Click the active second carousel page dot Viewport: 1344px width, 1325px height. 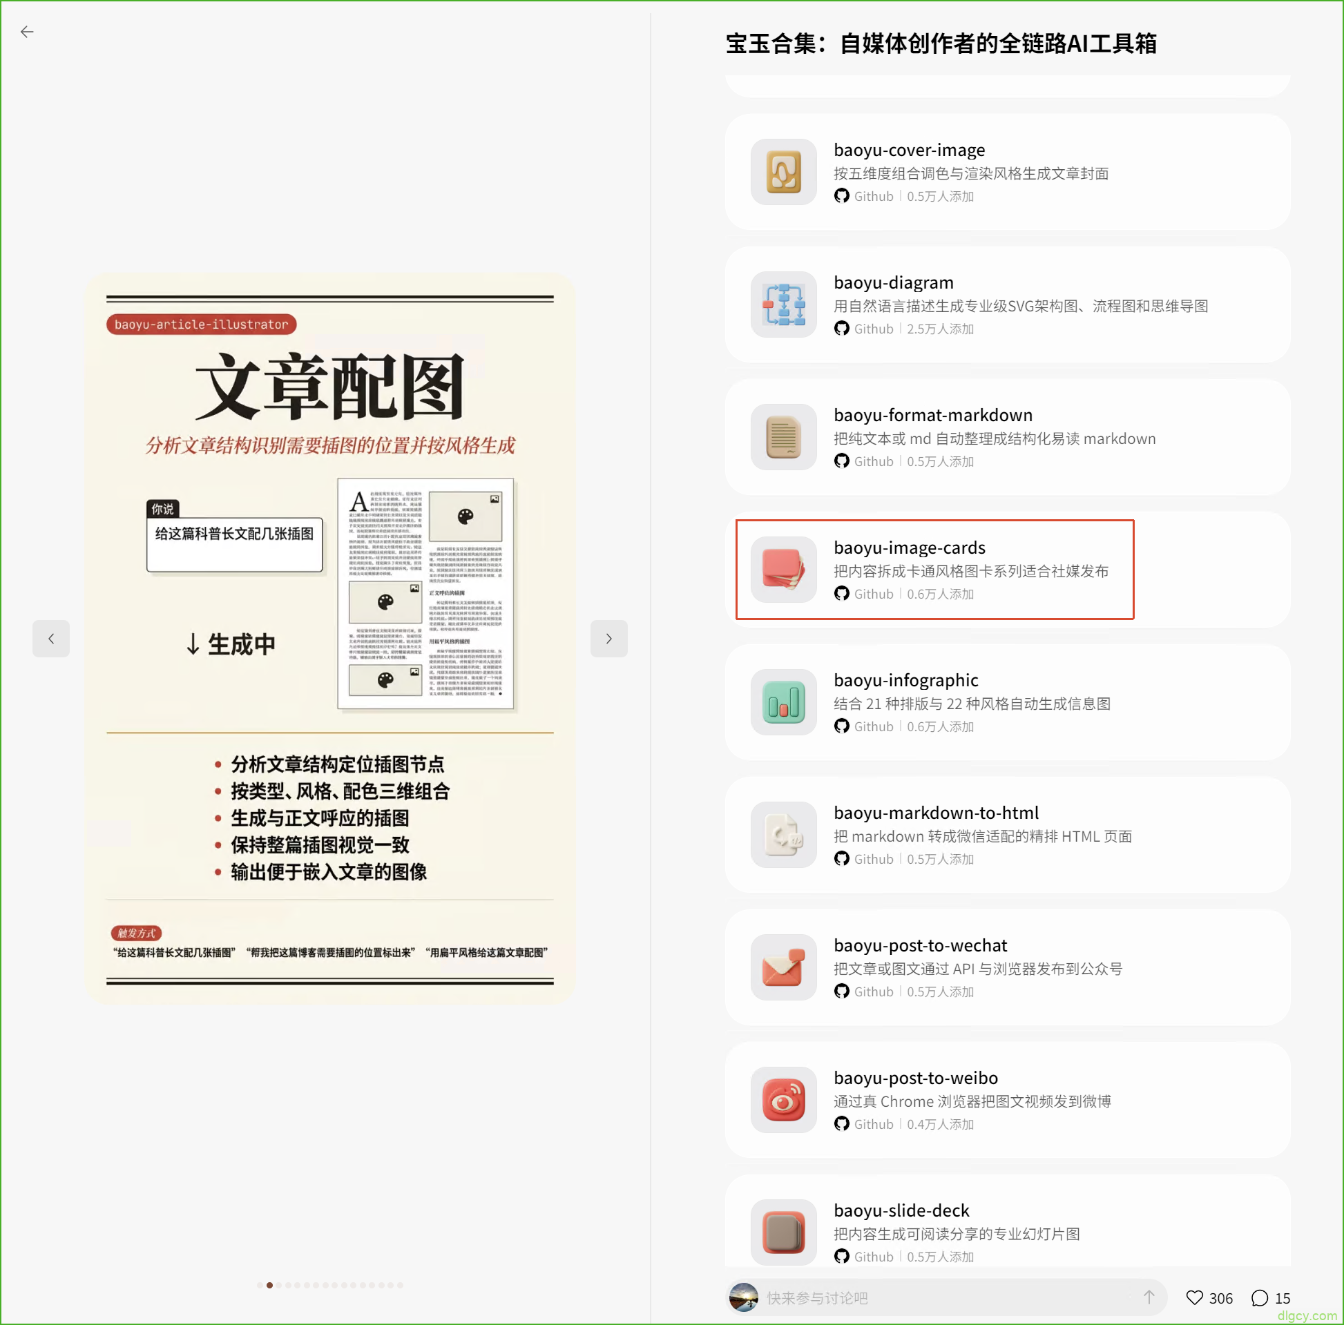click(x=269, y=1286)
